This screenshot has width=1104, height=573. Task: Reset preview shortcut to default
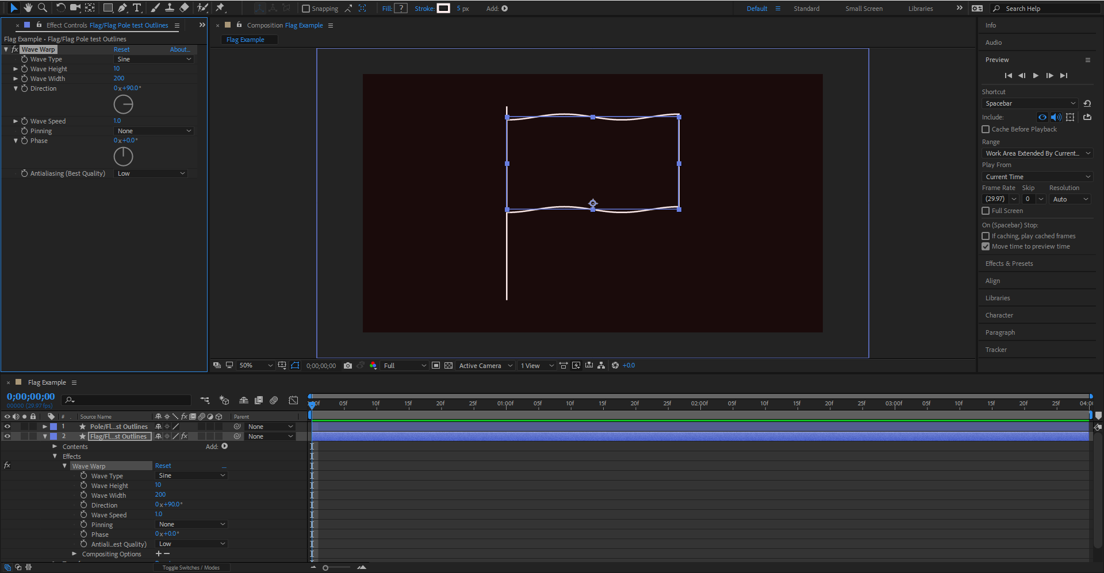coord(1087,103)
